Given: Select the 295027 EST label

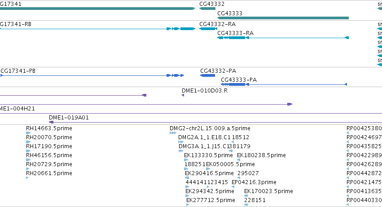Looking at the screenshot, I should (248, 173).
